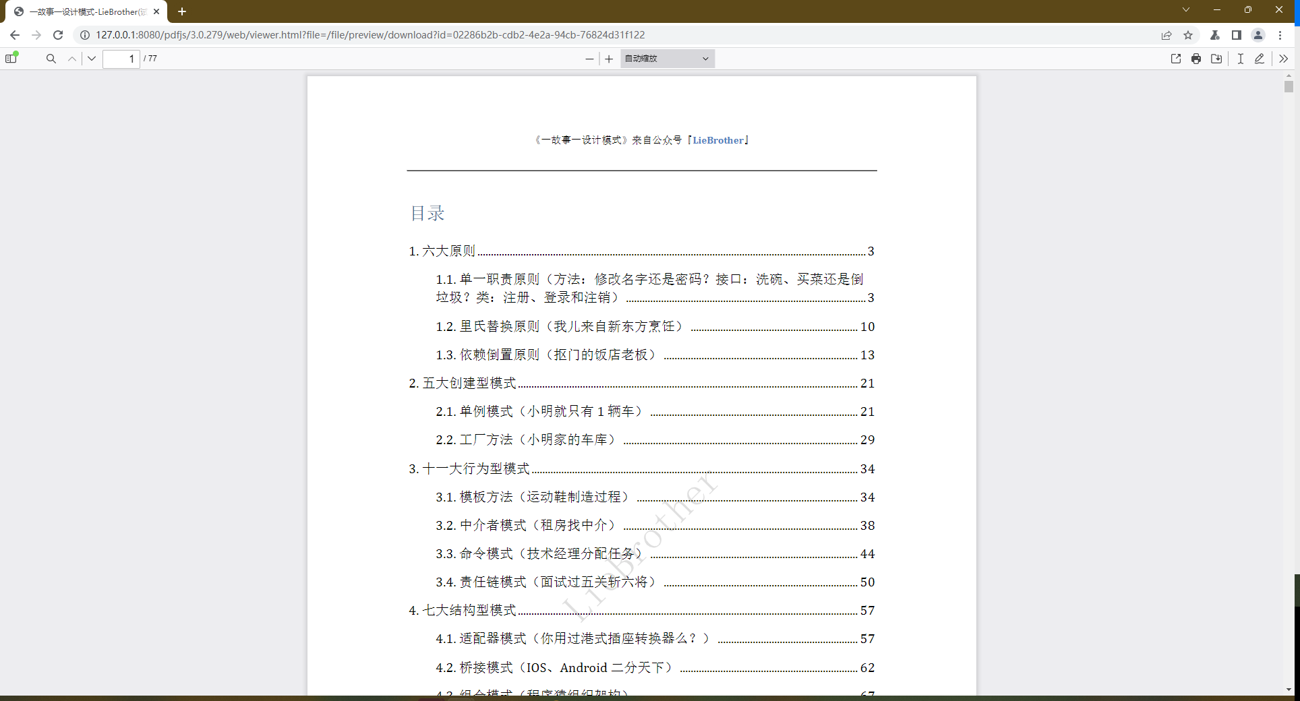Image resolution: width=1300 pixels, height=701 pixels.
Task: Click the scrollbar up arrow
Action: coord(1289,75)
